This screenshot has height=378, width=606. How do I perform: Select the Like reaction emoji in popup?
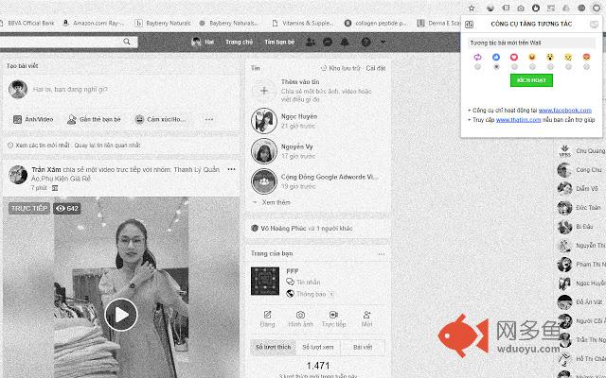pyautogui.click(x=496, y=57)
